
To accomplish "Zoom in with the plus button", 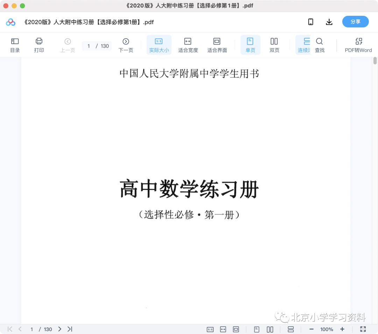I will [342, 329].
